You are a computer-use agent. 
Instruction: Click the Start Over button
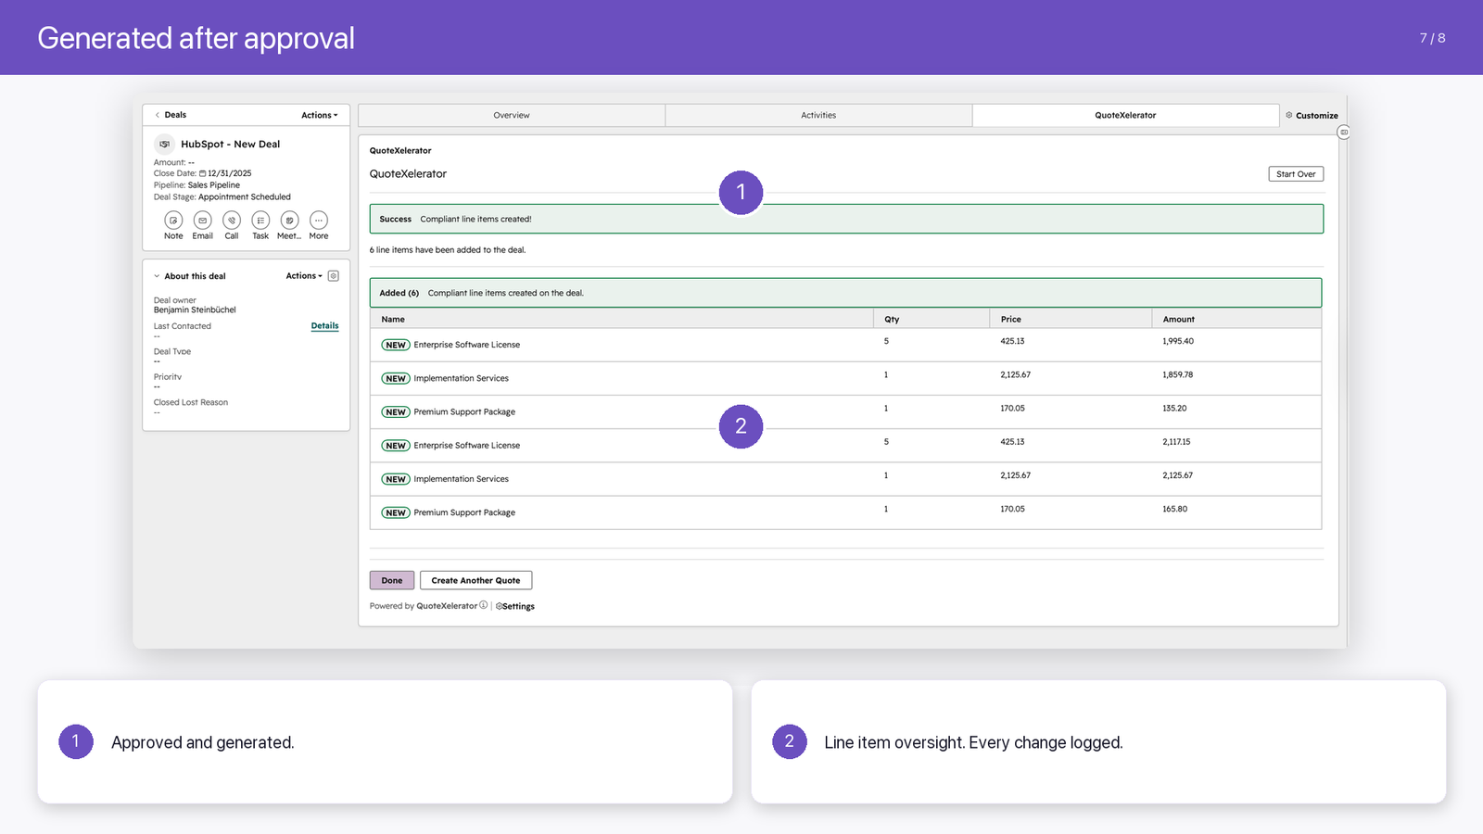coord(1296,174)
